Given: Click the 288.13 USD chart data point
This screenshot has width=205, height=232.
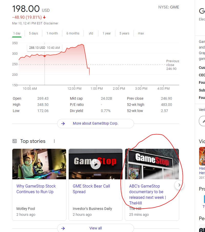Looking at the screenshot, I should click(x=45, y=56).
